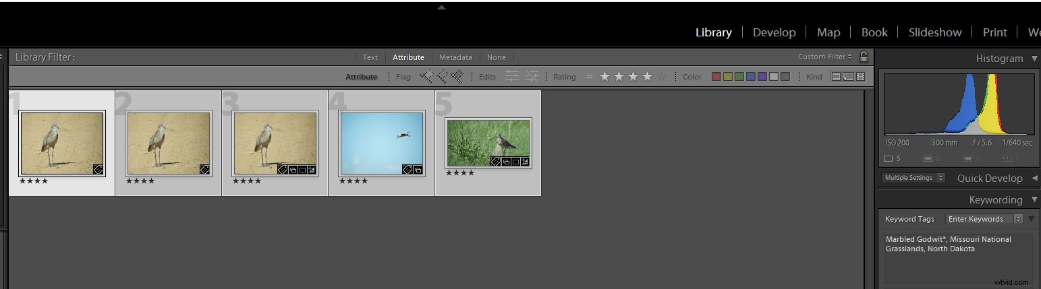Set rating filter to five stars
This screenshot has height=289, width=1041.
[x=662, y=77]
